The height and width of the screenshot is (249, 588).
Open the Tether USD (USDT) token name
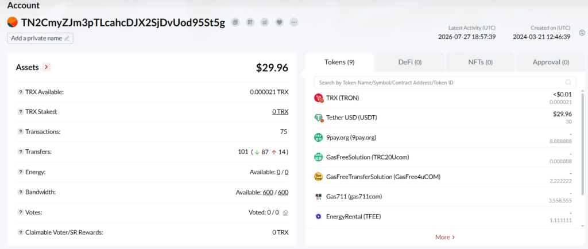coord(352,118)
